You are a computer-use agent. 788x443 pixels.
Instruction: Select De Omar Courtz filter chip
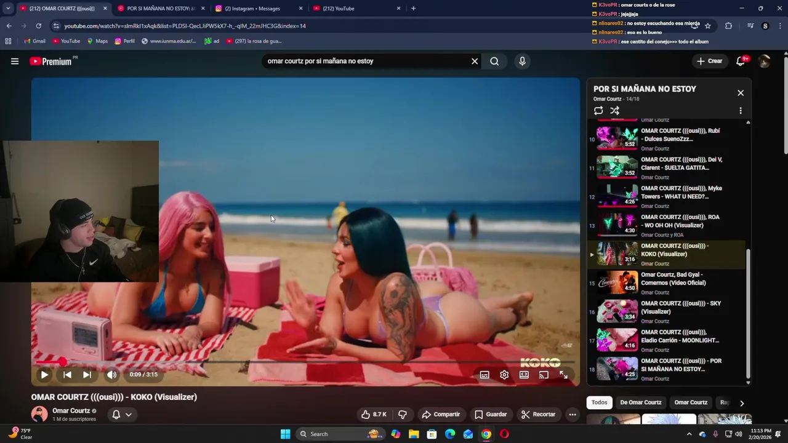pyautogui.click(x=640, y=402)
